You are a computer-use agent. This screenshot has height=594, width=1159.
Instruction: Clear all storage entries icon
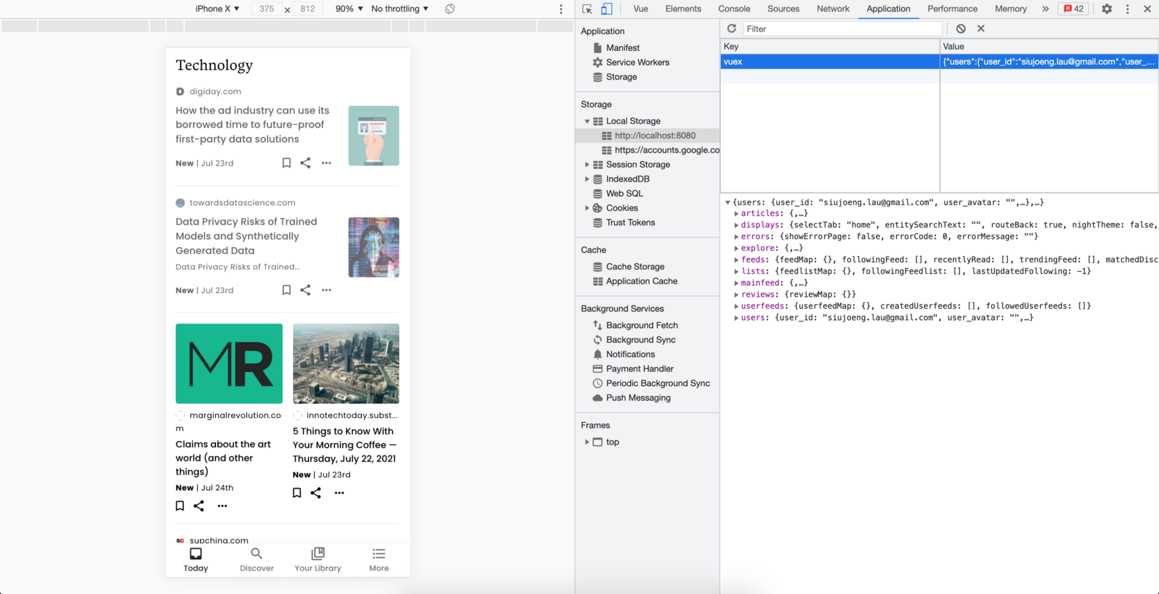click(x=961, y=28)
